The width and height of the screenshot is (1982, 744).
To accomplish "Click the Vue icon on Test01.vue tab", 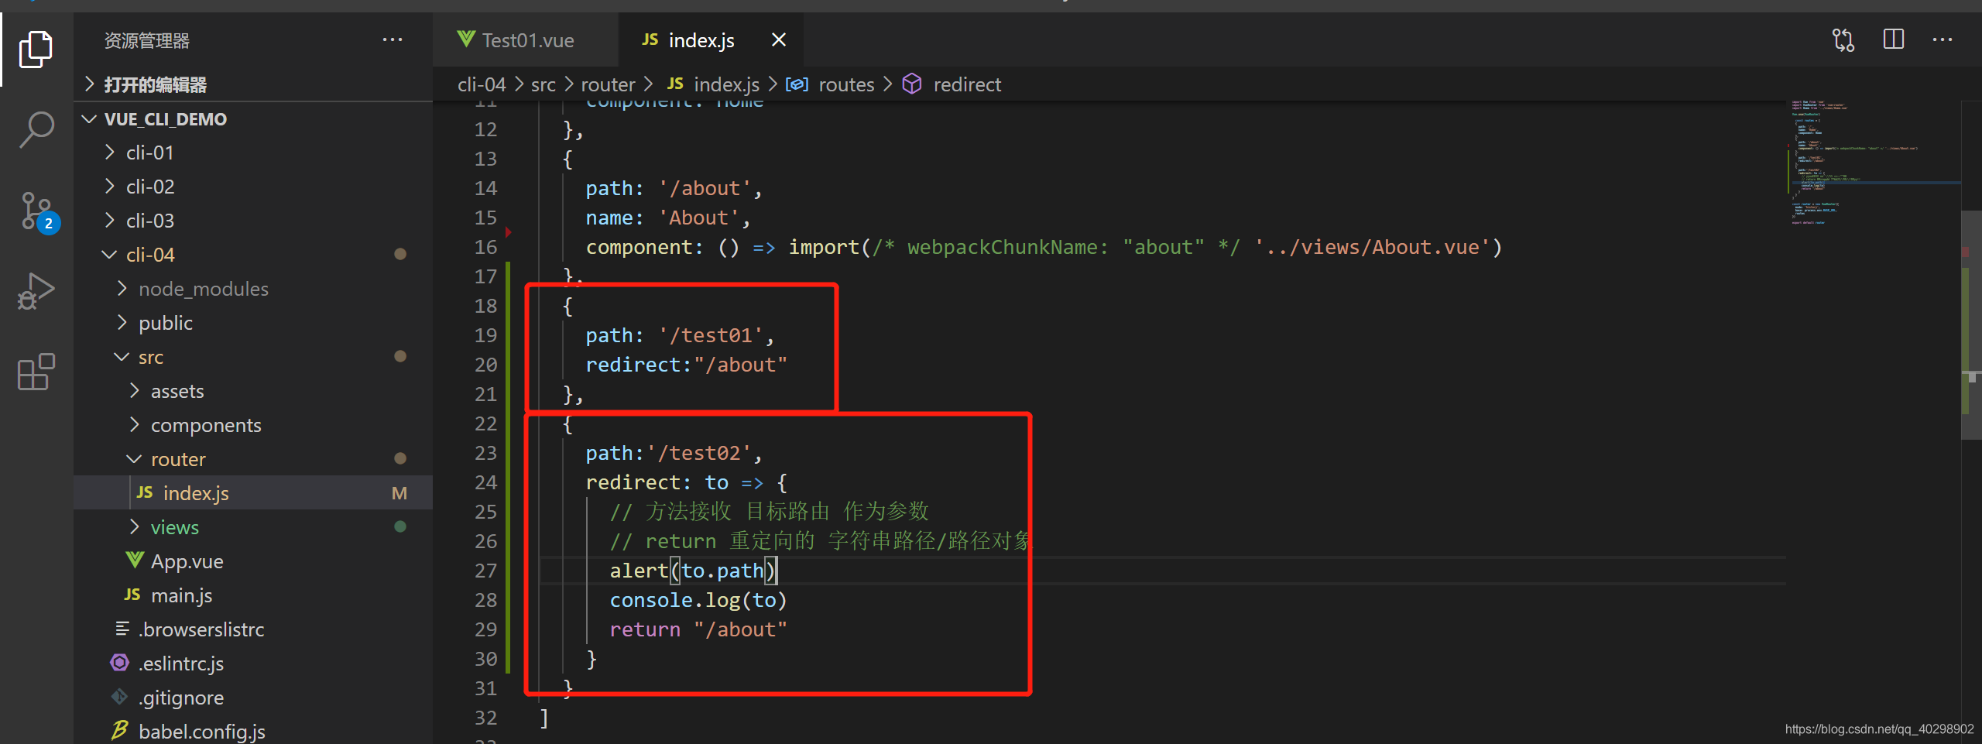I will pyautogui.click(x=466, y=39).
